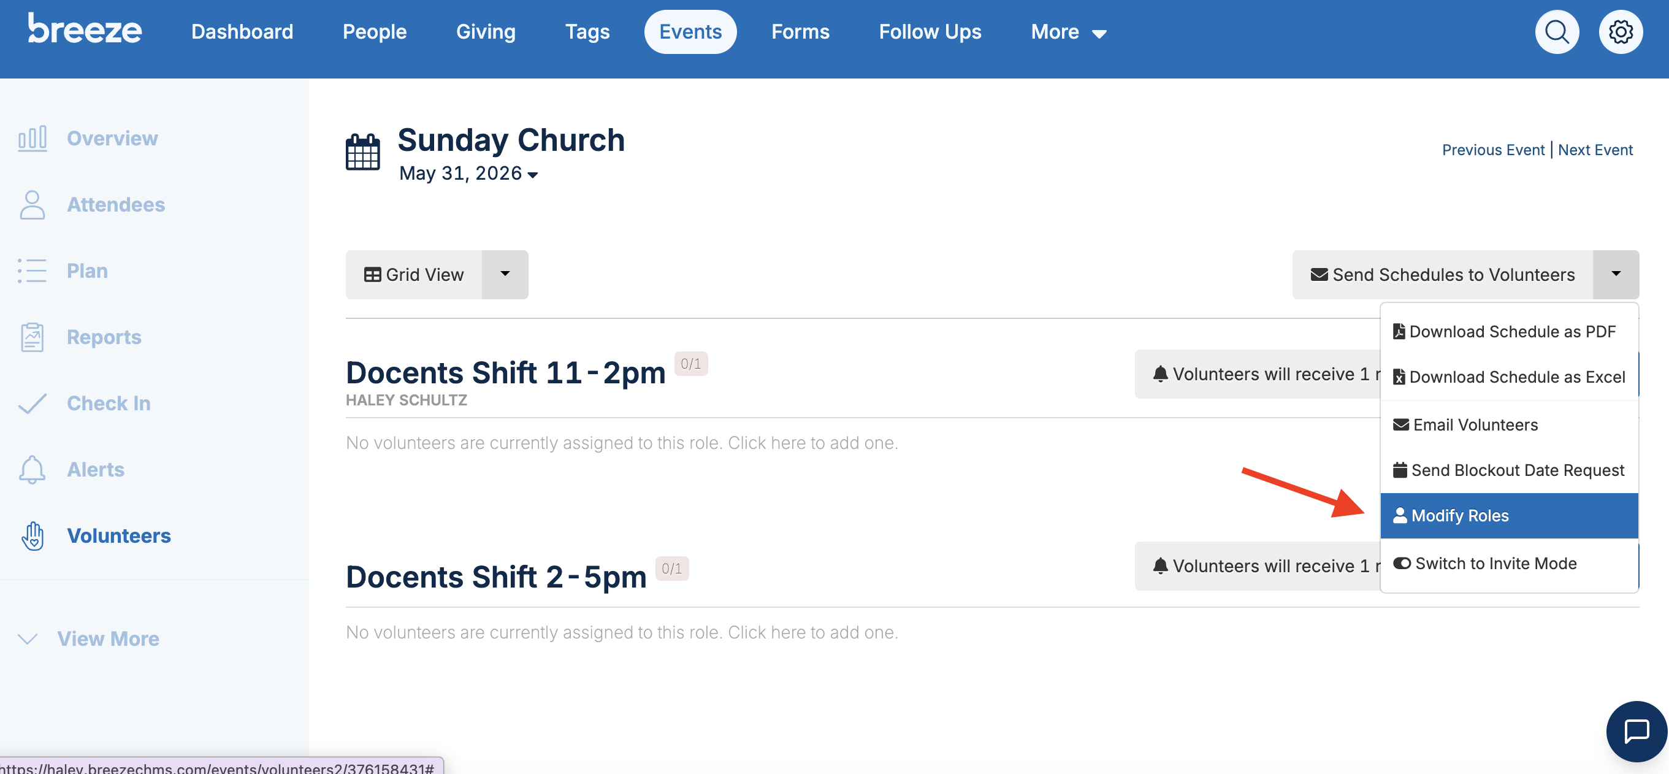1669x774 pixels.
Task: Go to the Dashboard tab
Action: coord(242,32)
